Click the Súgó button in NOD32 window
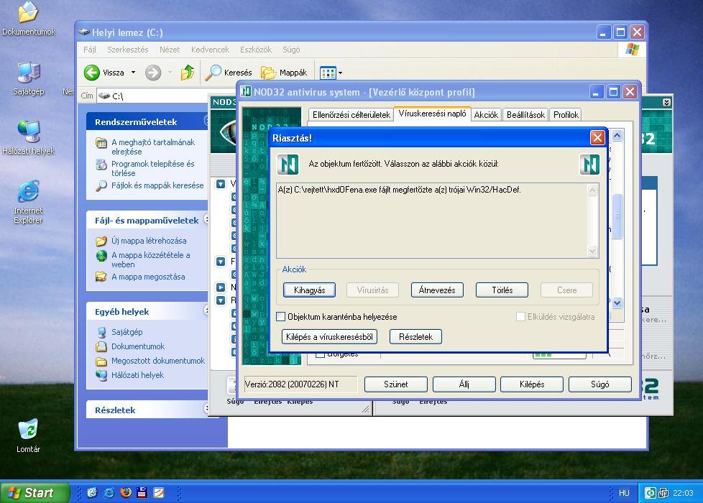The width and height of the screenshot is (703, 503). [600, 384]
